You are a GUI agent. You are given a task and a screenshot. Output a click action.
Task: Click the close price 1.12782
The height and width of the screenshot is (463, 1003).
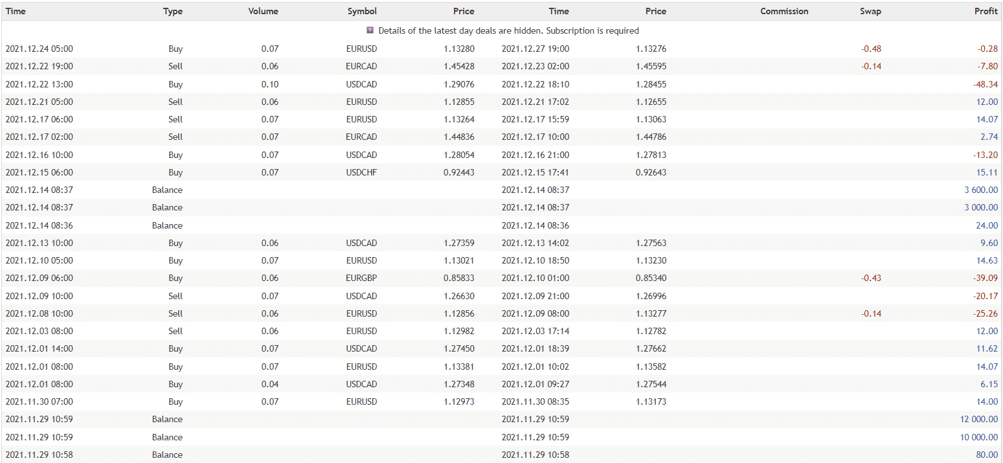(651, 331)
